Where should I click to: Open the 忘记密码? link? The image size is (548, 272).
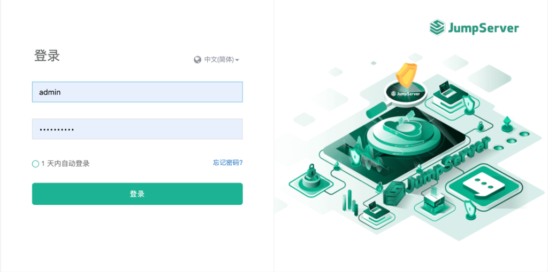point(228,163)
